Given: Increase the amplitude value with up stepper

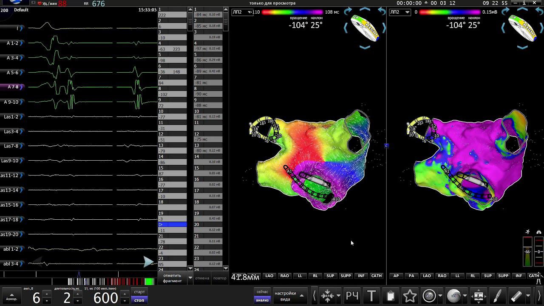Looking at the screenshot, I should pos(47,294).
